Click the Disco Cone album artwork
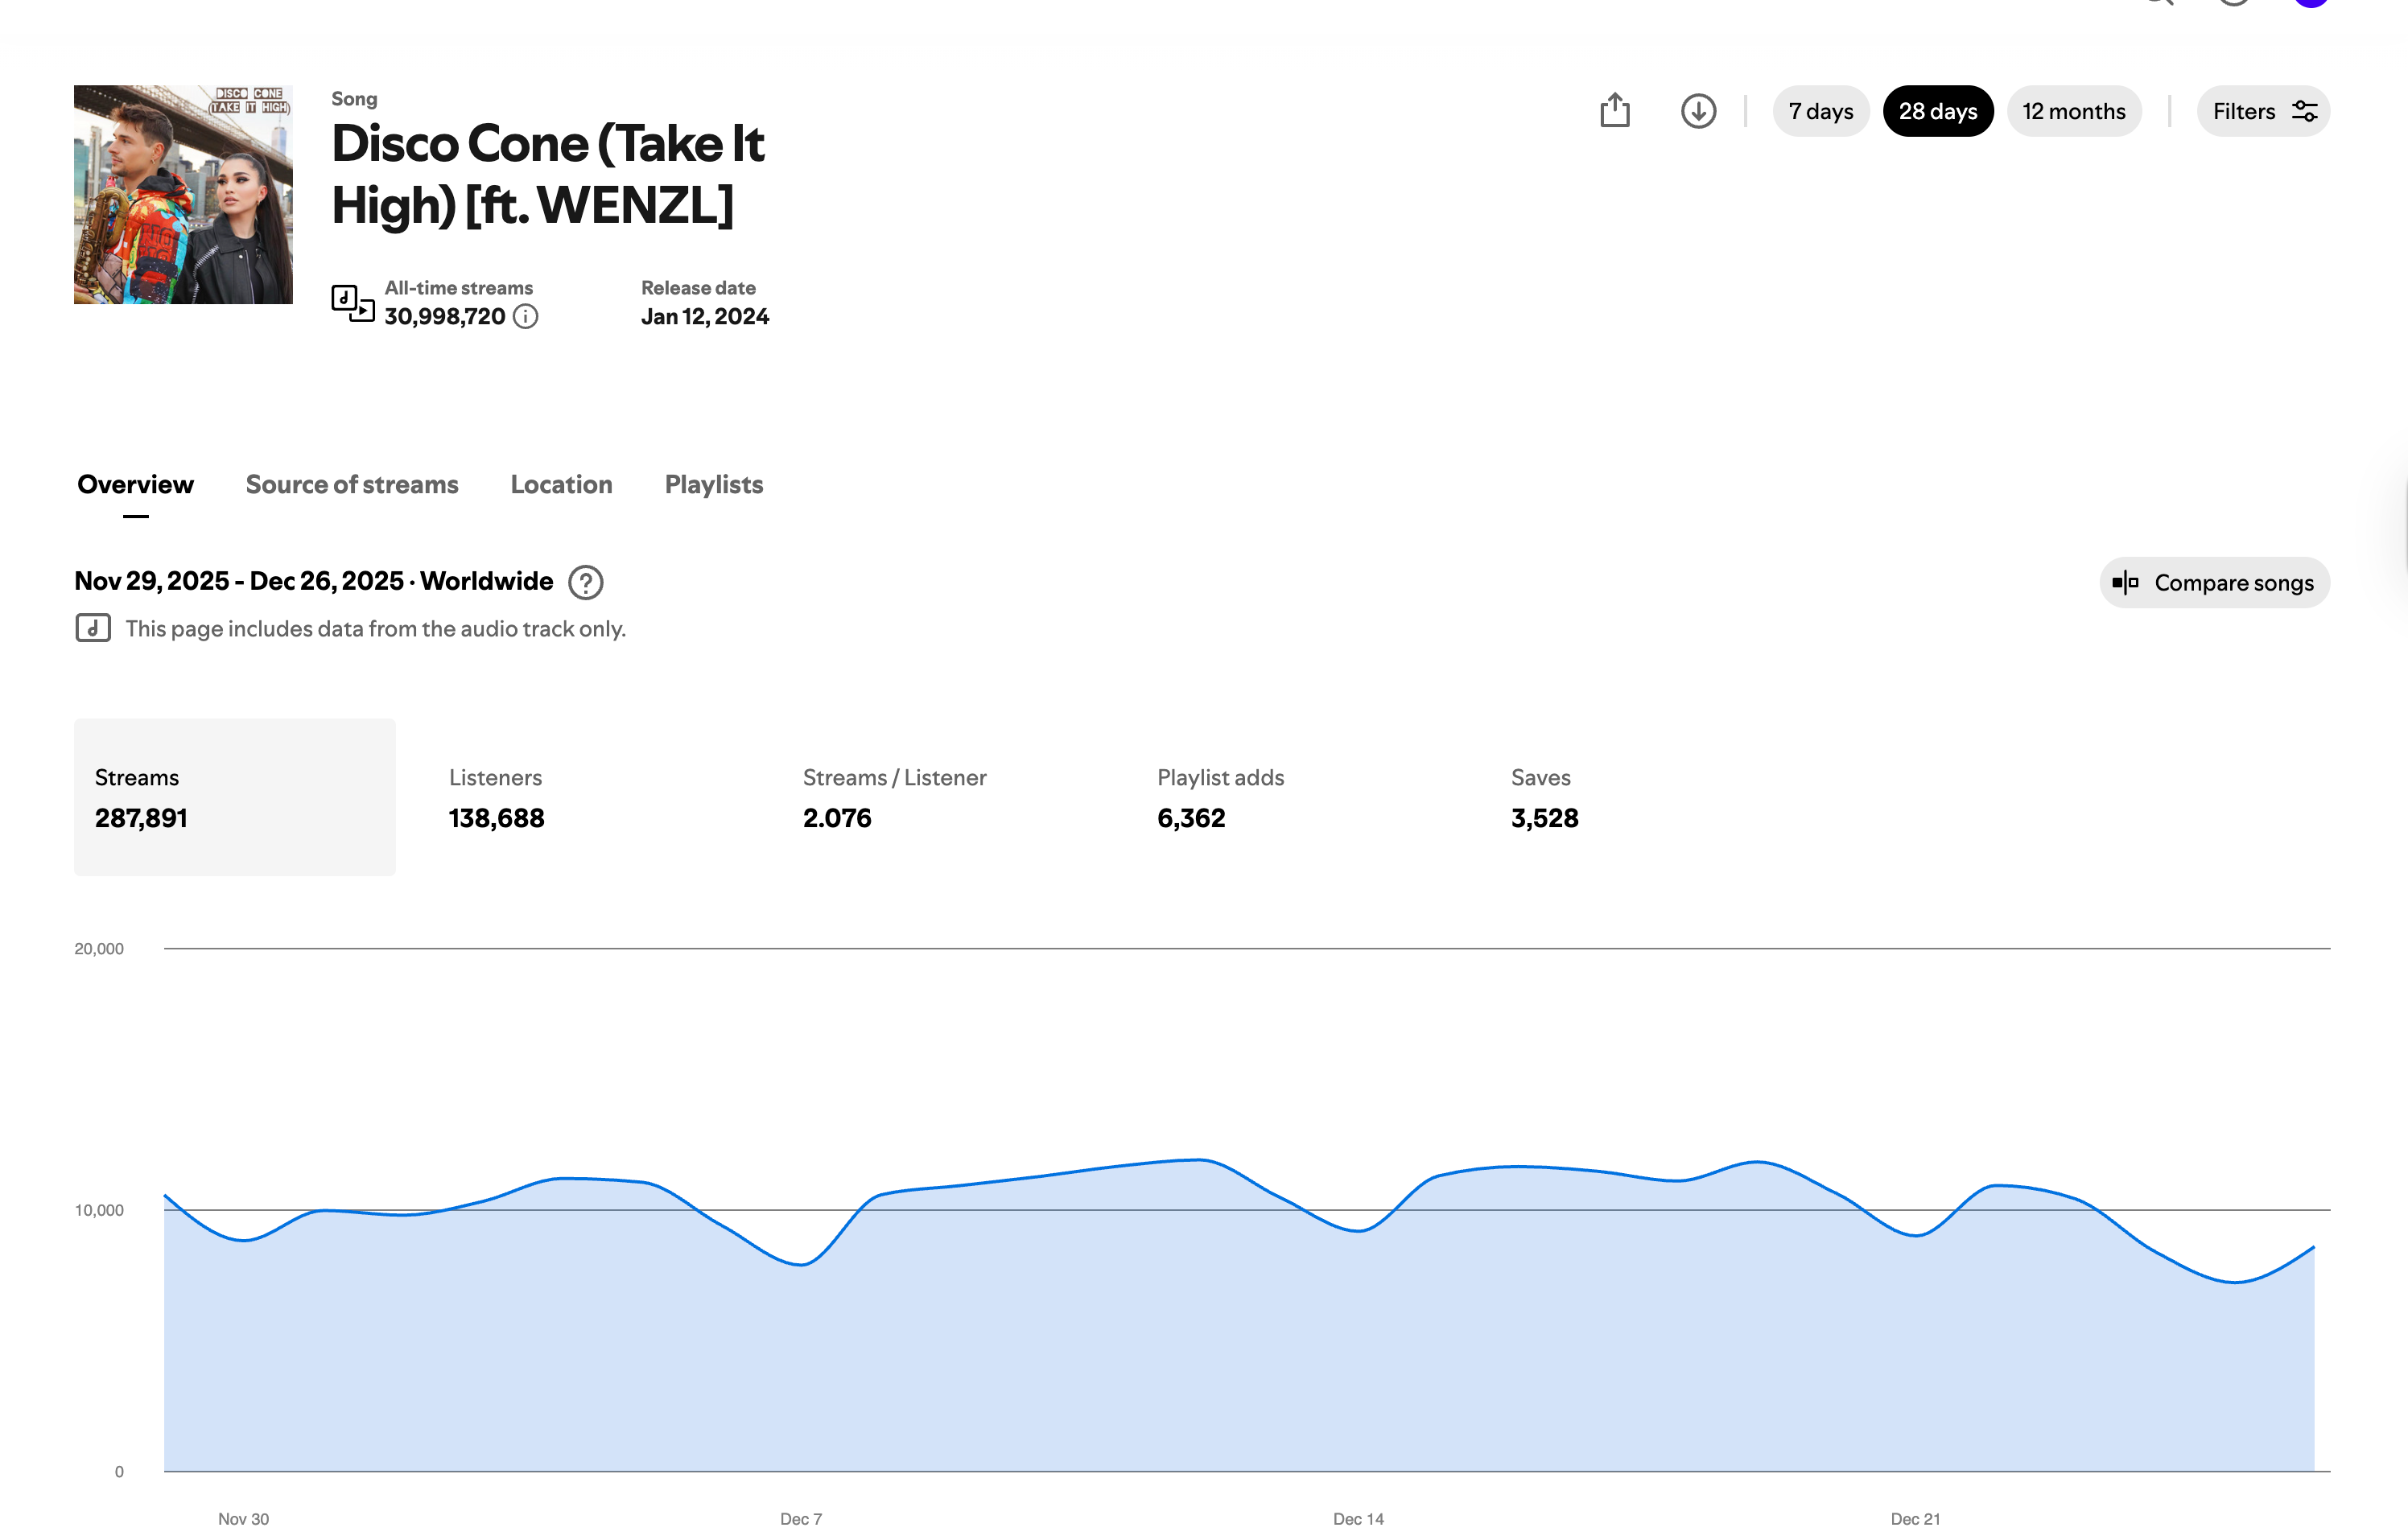Viewport: 2408px width, 1540px height. coord(183,194)
